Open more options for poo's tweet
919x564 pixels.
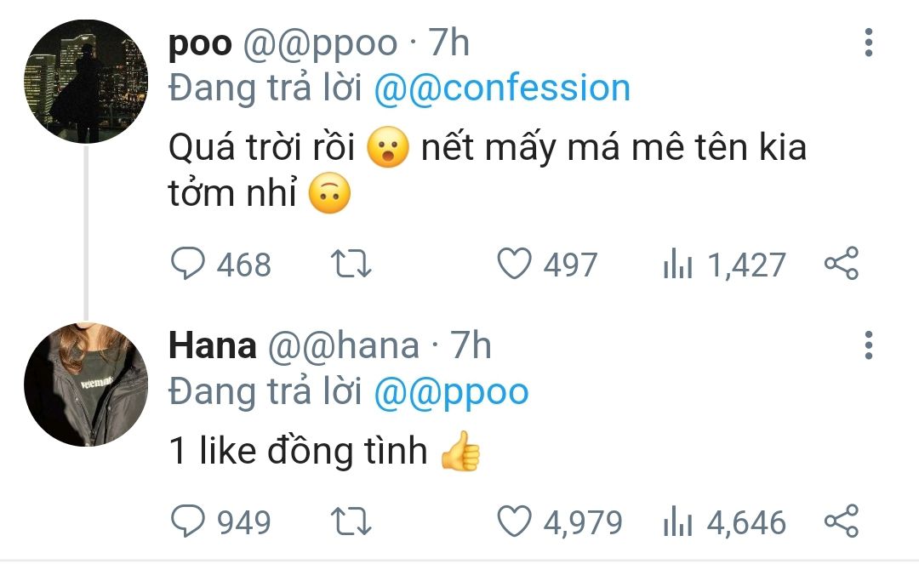coord(869,43)
